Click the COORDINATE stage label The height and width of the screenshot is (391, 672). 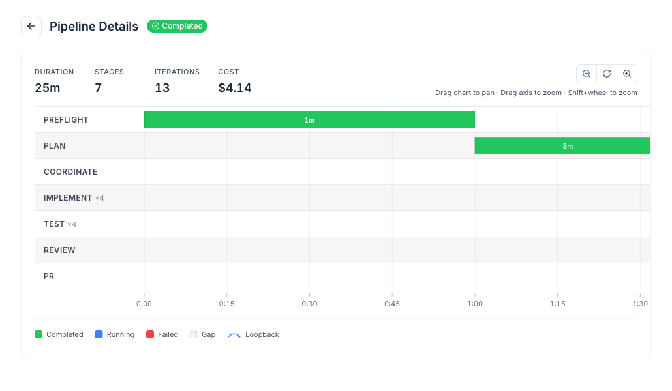70,172
